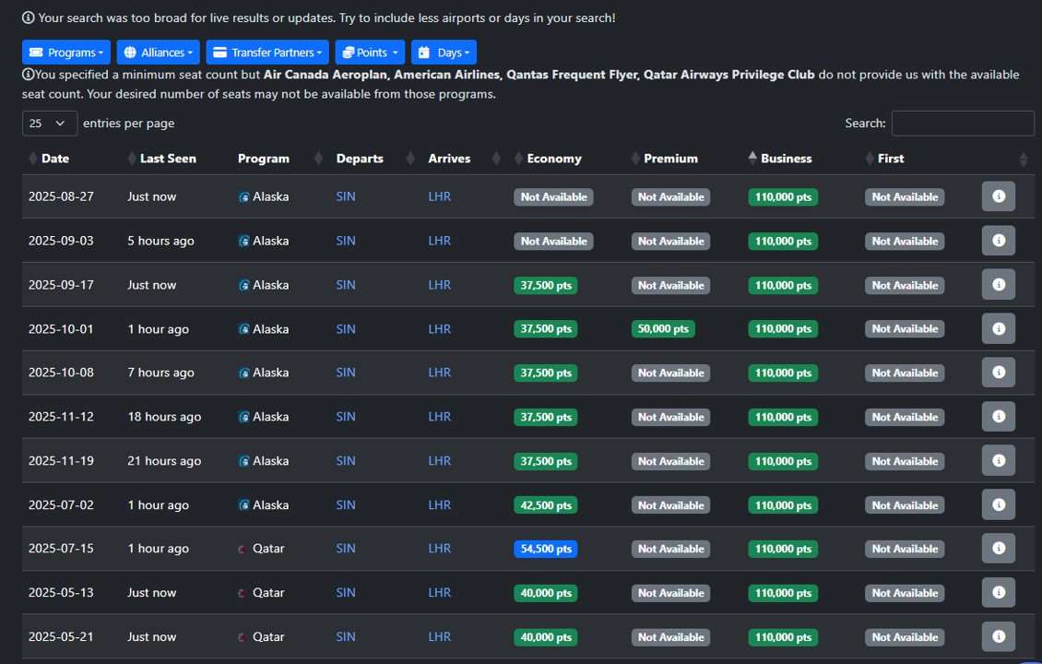Image resolution: width=1042 pixels, height=664 pixels.
Task: Open info for the 2025-07-15 flight
Action: [x=998, y=549]
